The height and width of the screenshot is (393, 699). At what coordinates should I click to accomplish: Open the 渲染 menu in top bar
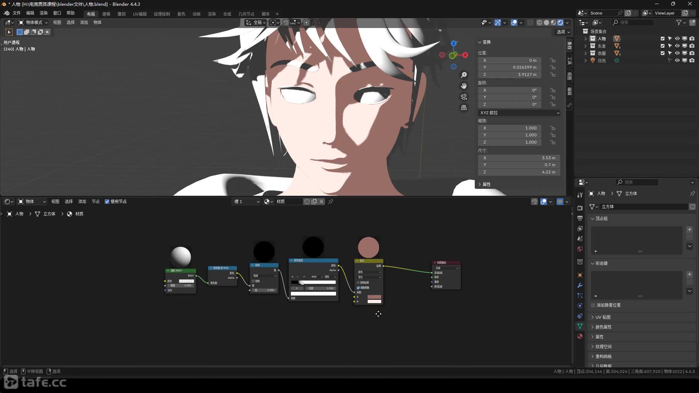point(44,13)
